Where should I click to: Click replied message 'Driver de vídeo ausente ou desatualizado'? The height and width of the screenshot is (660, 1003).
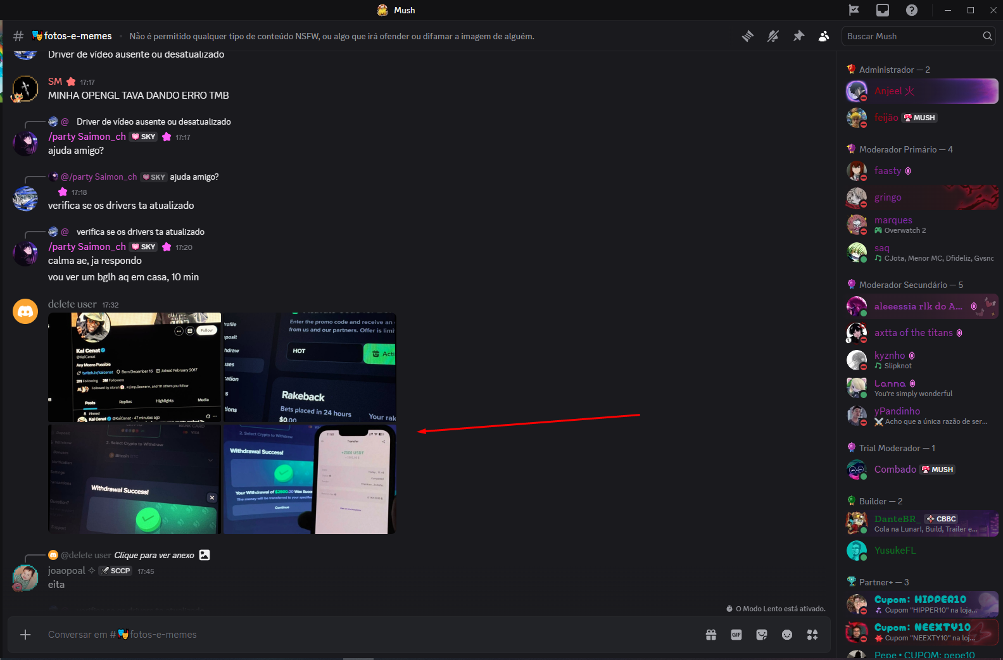154,121
